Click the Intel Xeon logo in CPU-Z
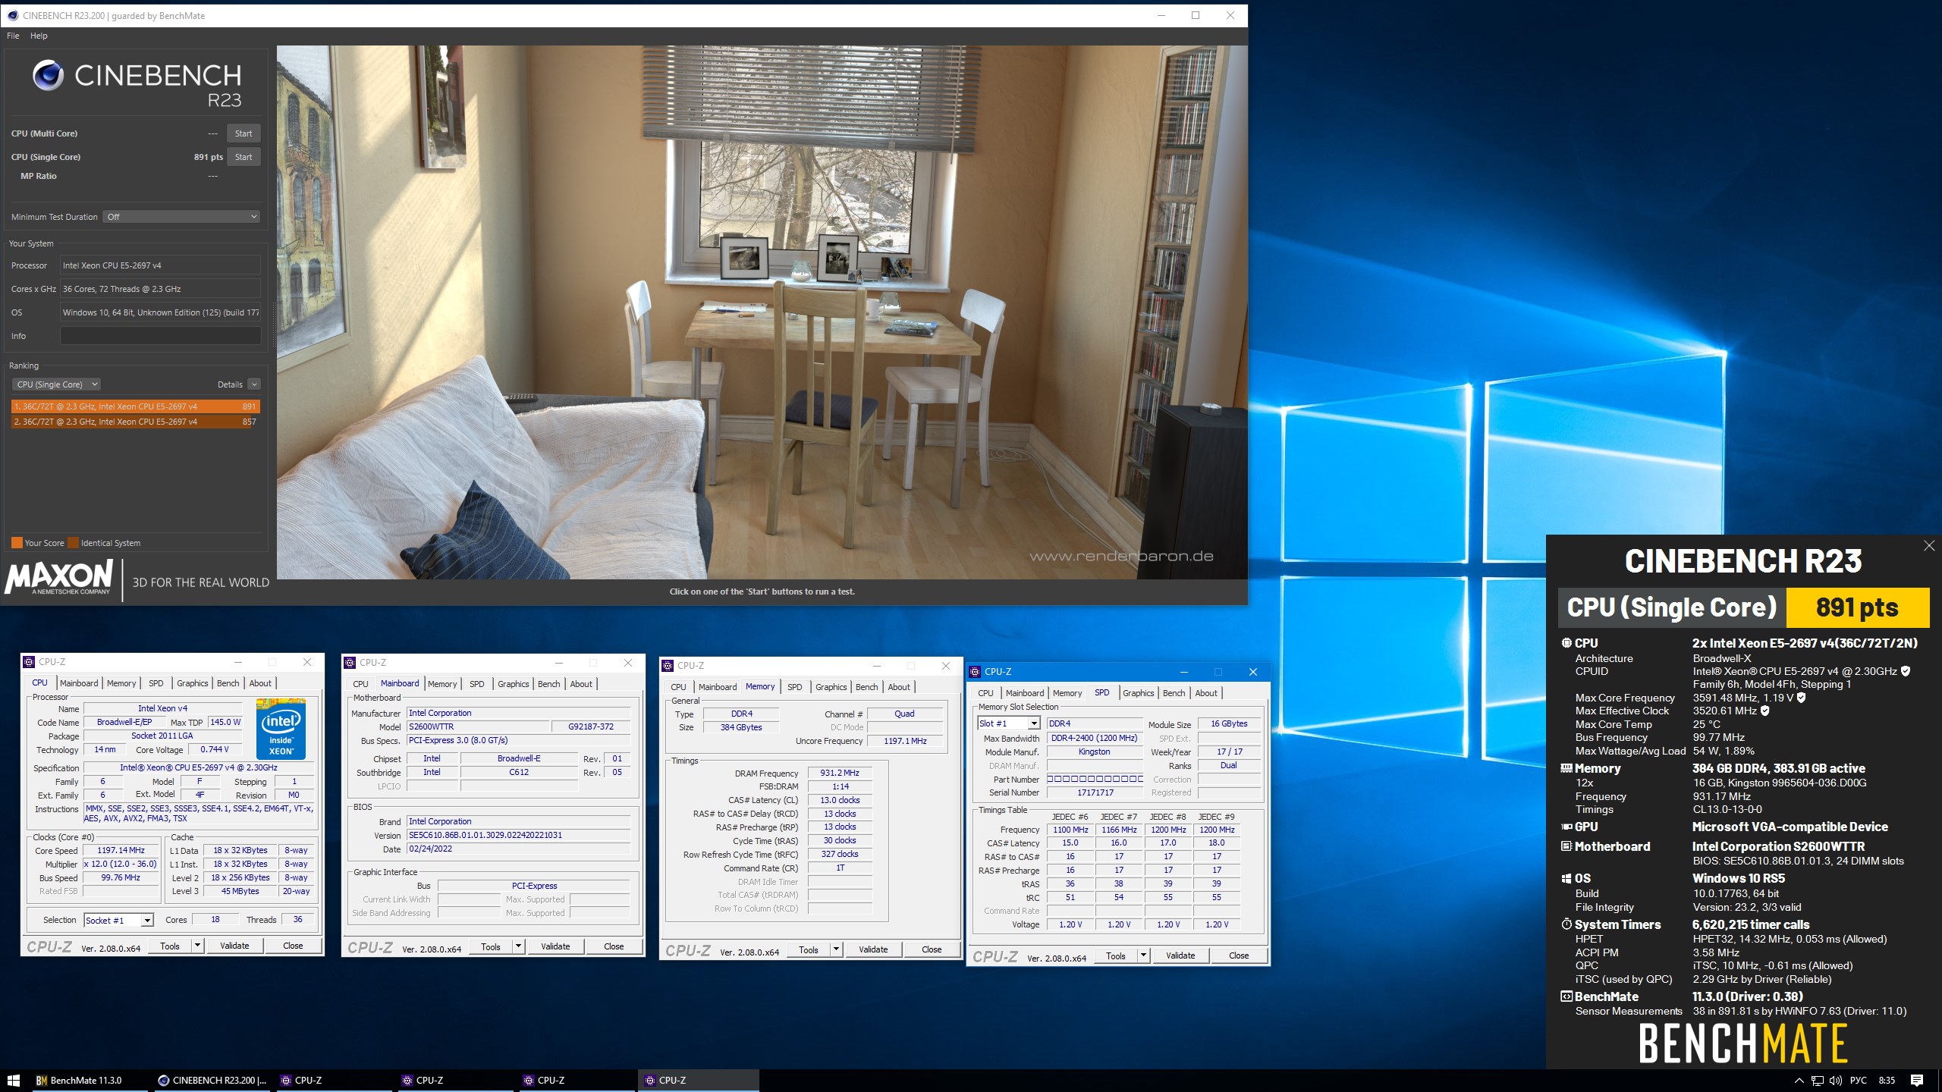The width and height of the screenshot is (1942, 1092). coord(281,729)
